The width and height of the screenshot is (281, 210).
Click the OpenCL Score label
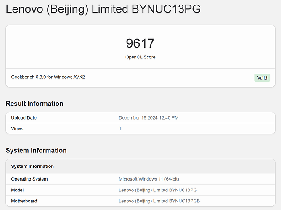[140, 57]
